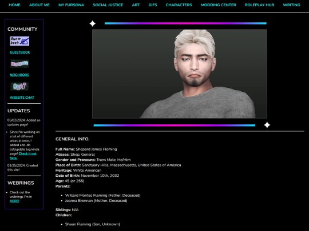Screen dimensions: 309x231
Task: Open the ABOUT ME page
Action: click(39, 5)
